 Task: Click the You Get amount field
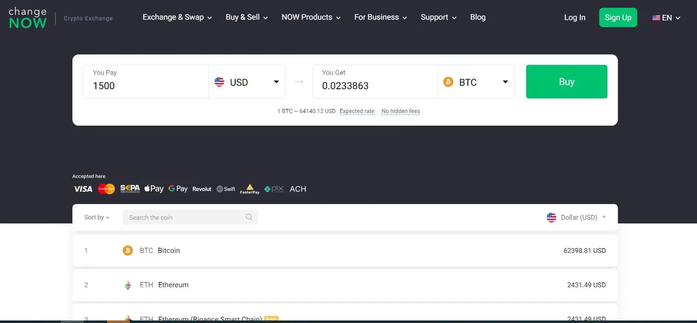click(x=375, y=82)
